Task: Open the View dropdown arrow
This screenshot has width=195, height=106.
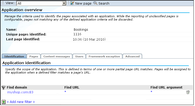Action: click(64, 3)
